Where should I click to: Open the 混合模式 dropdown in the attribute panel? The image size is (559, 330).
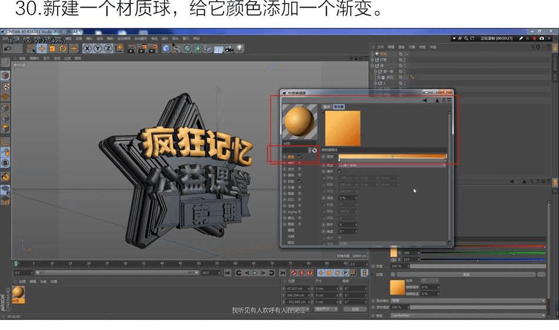coord(468,301)
